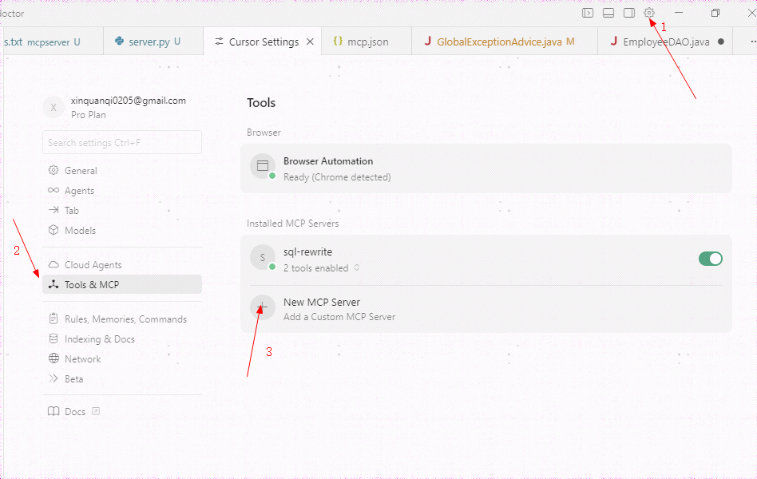Image resolution: width=757 pixels, height=479 pixels.
Task: Click the Beta chevrons icon
Action: coord(54,378)
